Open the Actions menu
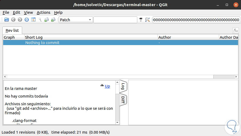The height and width of the screenshot is (136, 241). 43,12
